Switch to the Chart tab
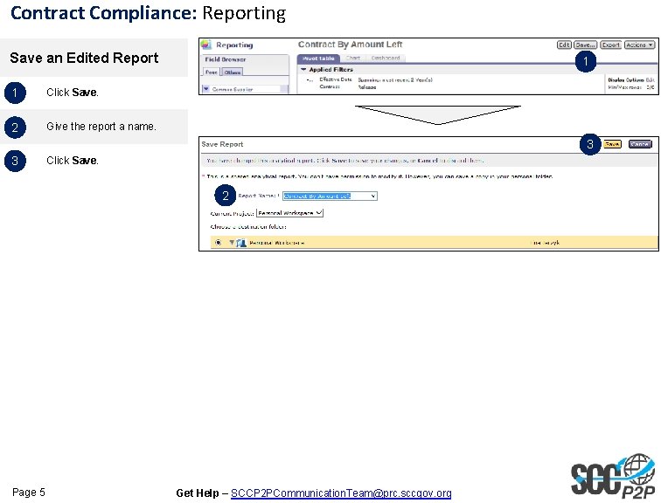Screen dimensions: 661x503 click(x=353, y=59)
